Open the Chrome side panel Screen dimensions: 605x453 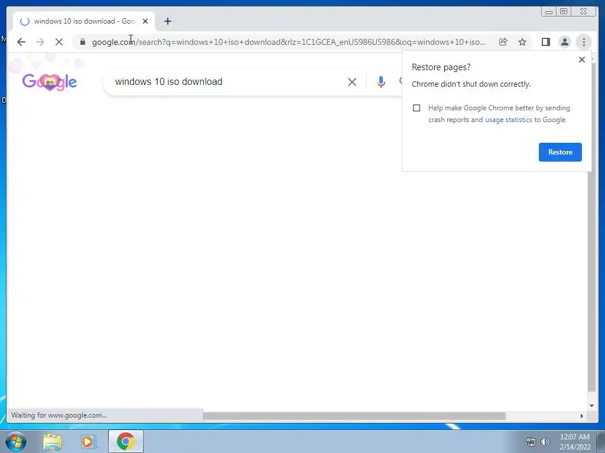[545, 42]
